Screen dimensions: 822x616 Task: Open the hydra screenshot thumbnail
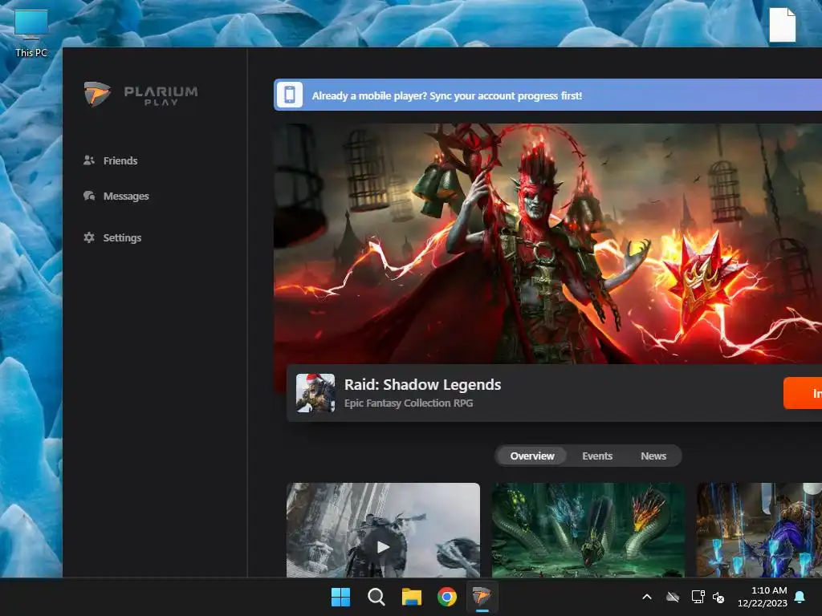pyautogui.click(x=588, y=530)
